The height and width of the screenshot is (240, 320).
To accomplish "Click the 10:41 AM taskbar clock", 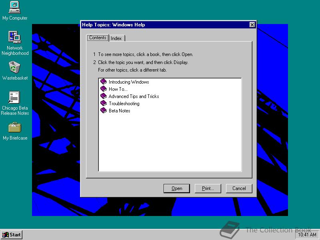I will tap(307, 235).
